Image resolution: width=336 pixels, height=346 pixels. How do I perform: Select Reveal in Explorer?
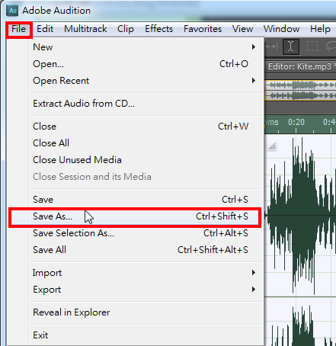tap(146, 312)
